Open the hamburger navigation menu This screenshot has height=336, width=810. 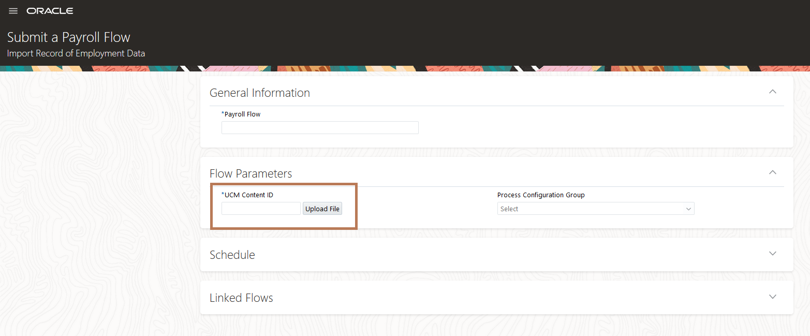13,11
